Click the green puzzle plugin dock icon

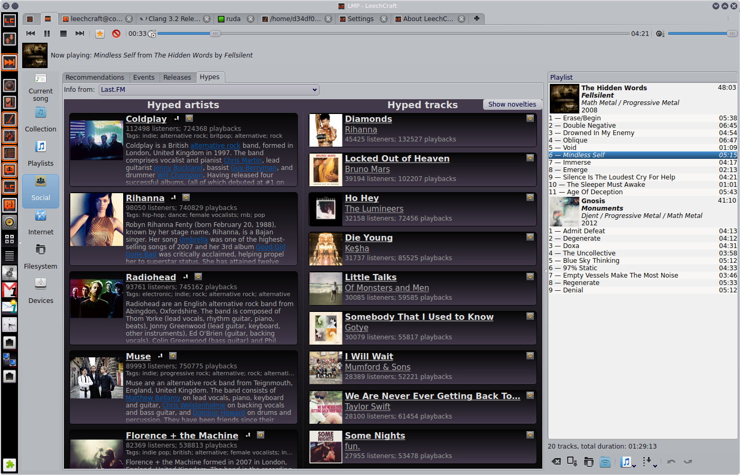click(10, 465)
